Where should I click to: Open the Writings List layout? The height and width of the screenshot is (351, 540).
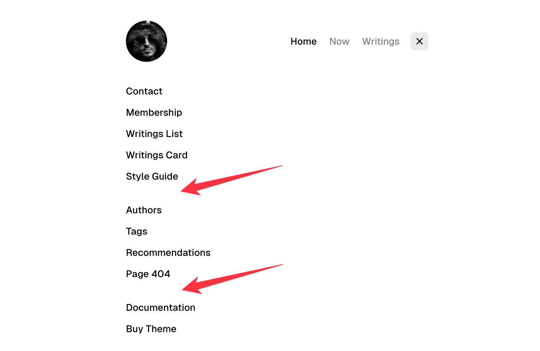tap(154, 134)
